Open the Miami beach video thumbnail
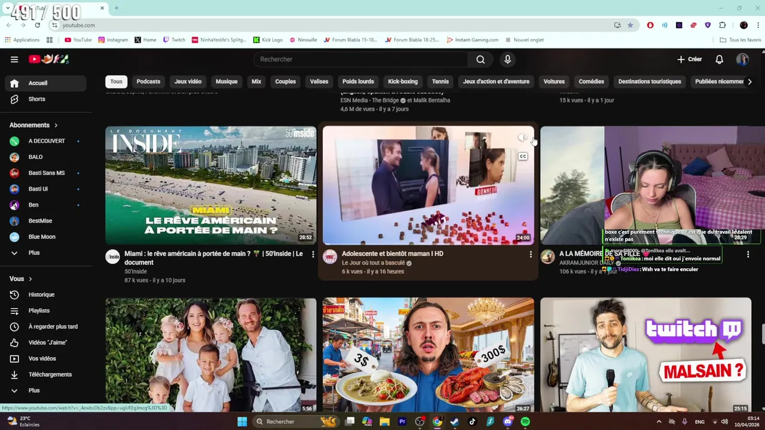Screen dimensions: 765x430 pos(211,185)
